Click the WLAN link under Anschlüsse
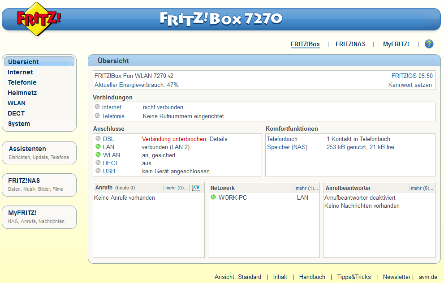 [x=111, y=155]
